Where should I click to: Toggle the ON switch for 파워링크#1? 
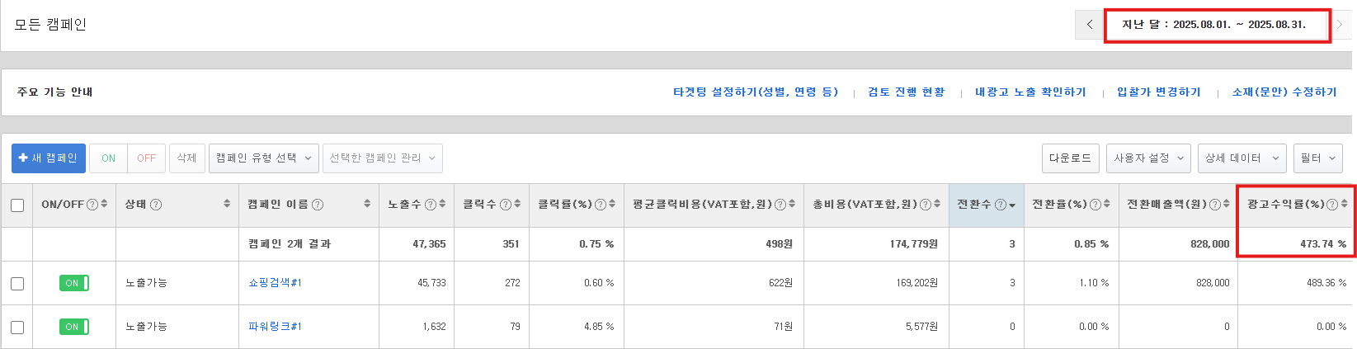(x=74, y=327)
